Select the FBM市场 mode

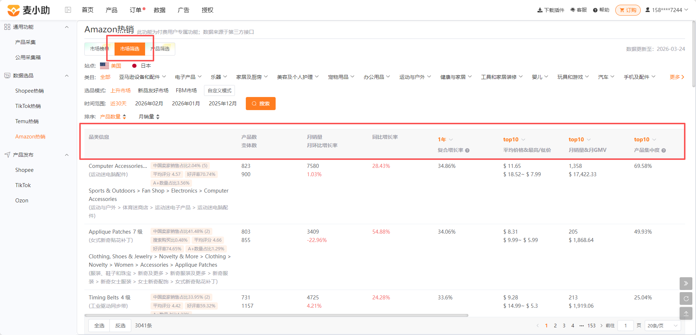click(x=186, y=90)
